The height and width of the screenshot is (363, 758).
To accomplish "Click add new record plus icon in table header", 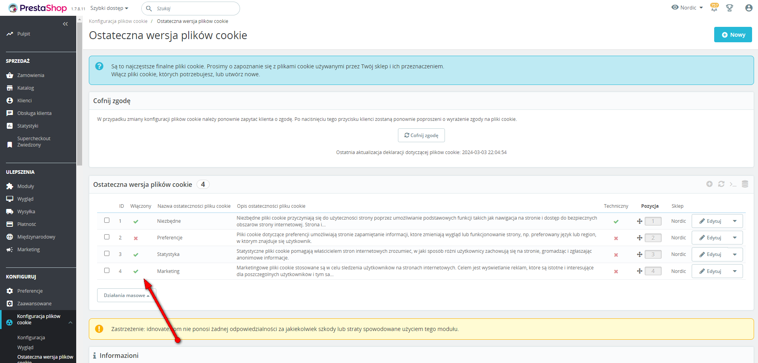I will pyautogui.click(x=709, y=184).
